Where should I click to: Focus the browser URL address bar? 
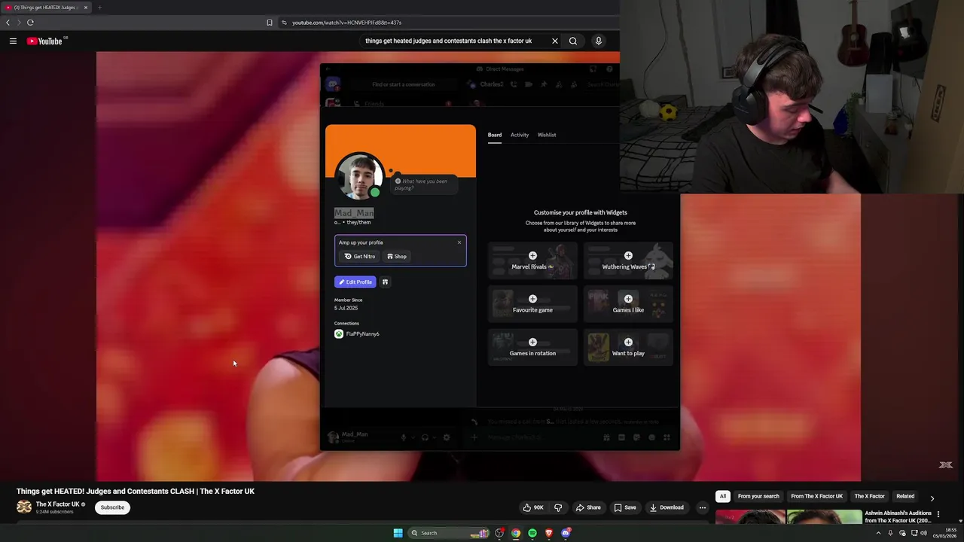pyautogui.click(x=448, y=23)
